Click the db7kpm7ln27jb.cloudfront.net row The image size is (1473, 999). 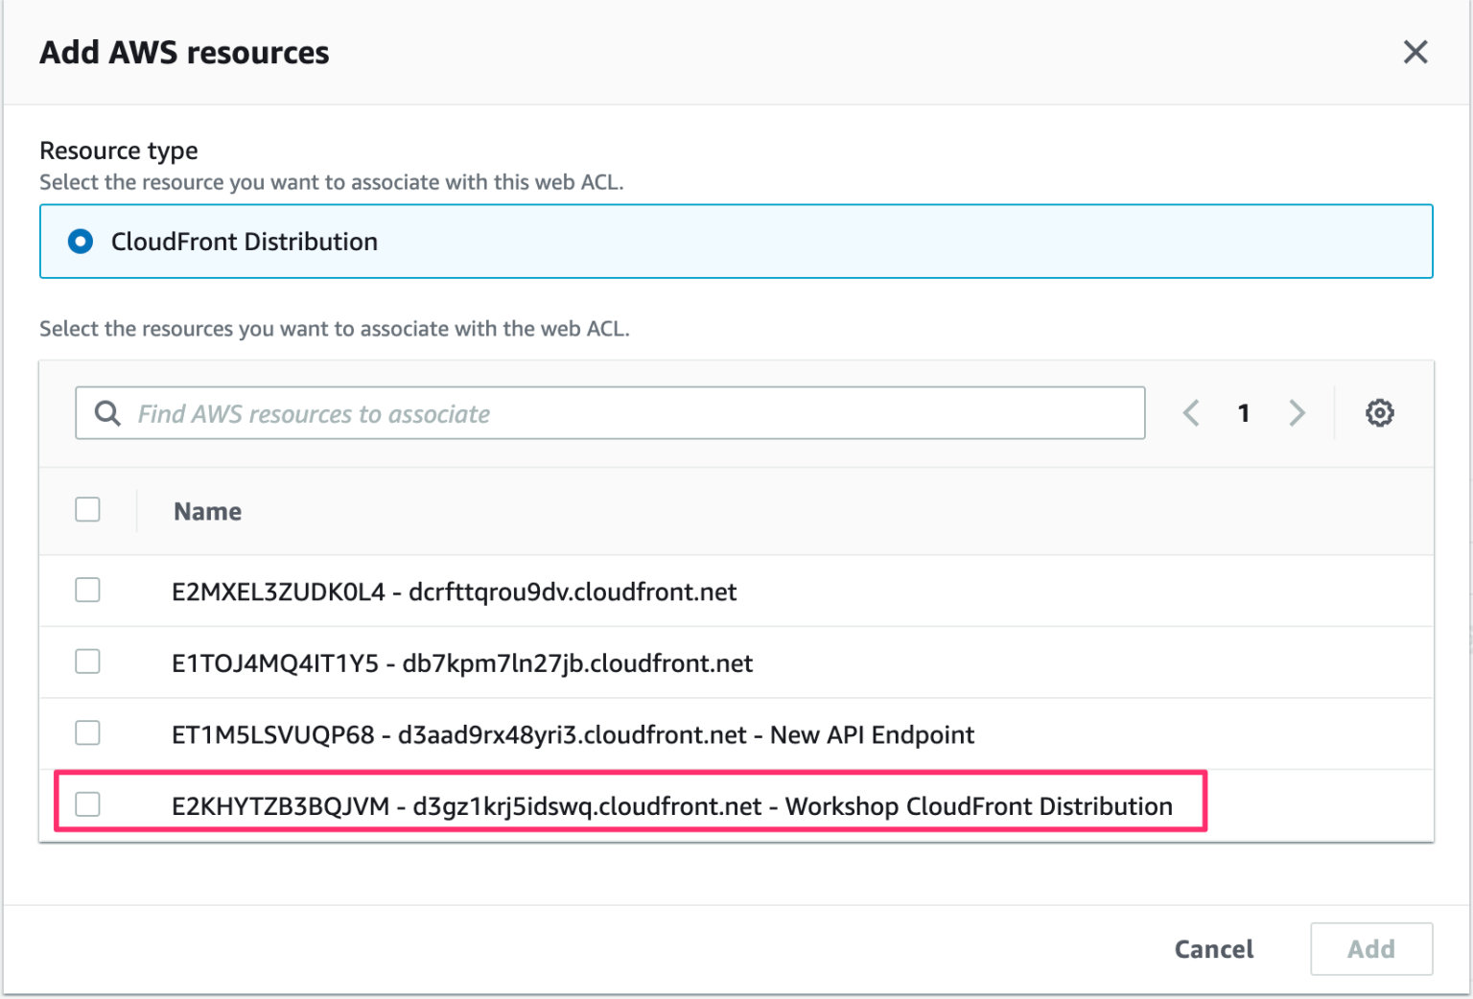point(463,662)
